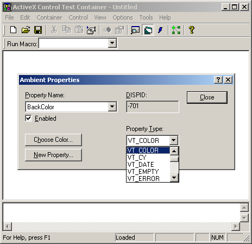Click the Ambient Properties toolbar icon
This screenshot has width=252, height=244.
pyautogui.click(x=148, y=30)
